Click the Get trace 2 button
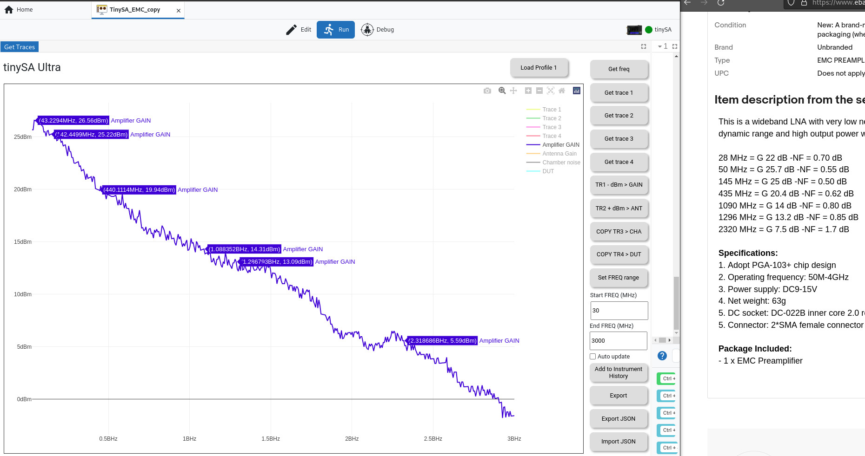The width and height of the screenshot is (865, 456). click(619, 116)
